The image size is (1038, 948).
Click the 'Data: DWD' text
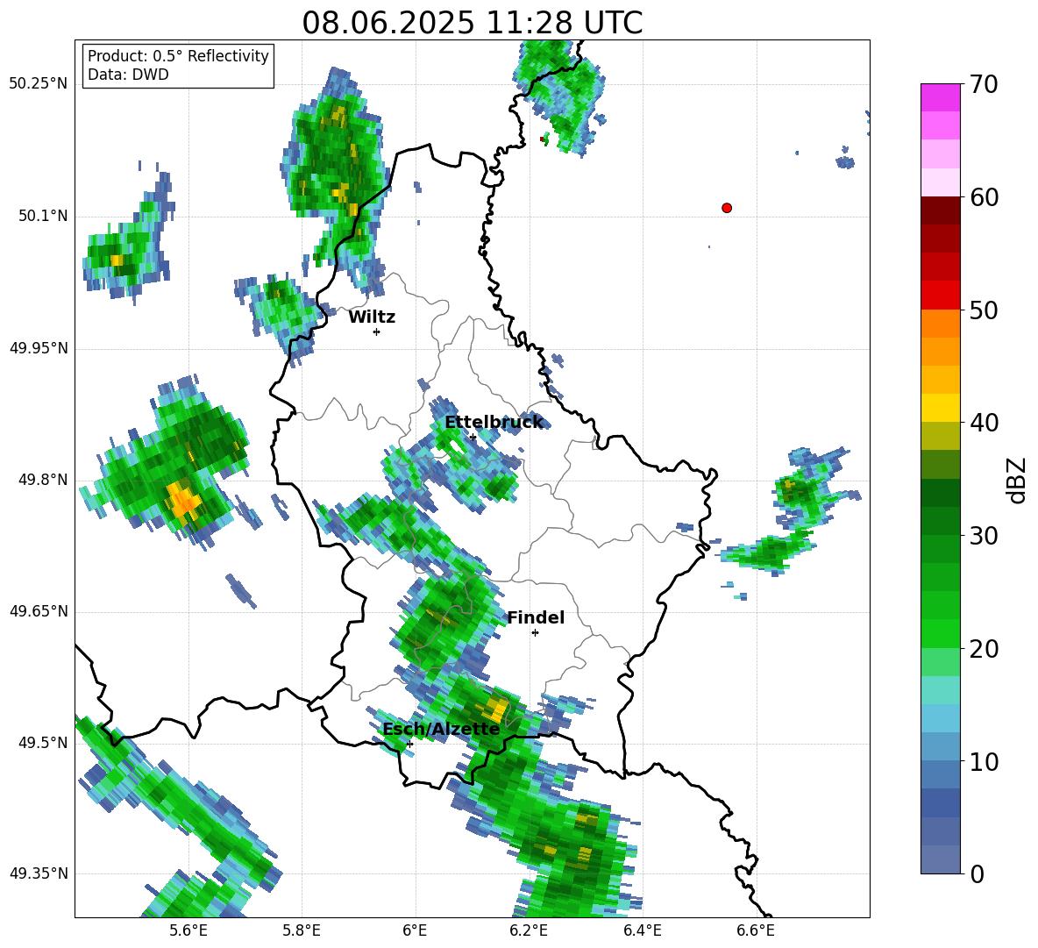pos(128,75)
